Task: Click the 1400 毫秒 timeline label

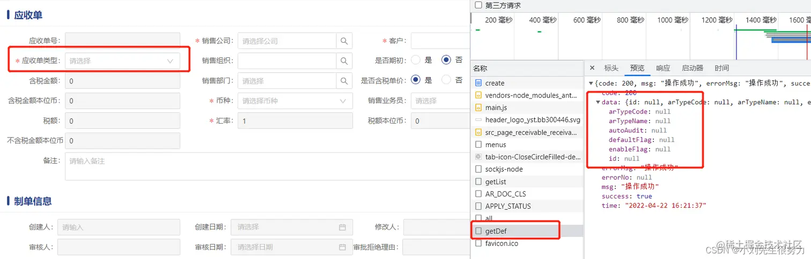Action: tap(761, 20)
